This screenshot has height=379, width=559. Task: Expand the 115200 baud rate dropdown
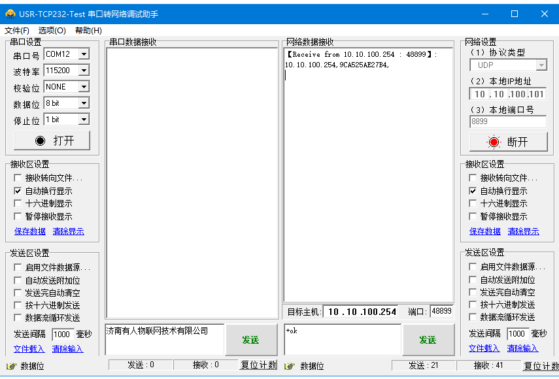click(84, 71)
